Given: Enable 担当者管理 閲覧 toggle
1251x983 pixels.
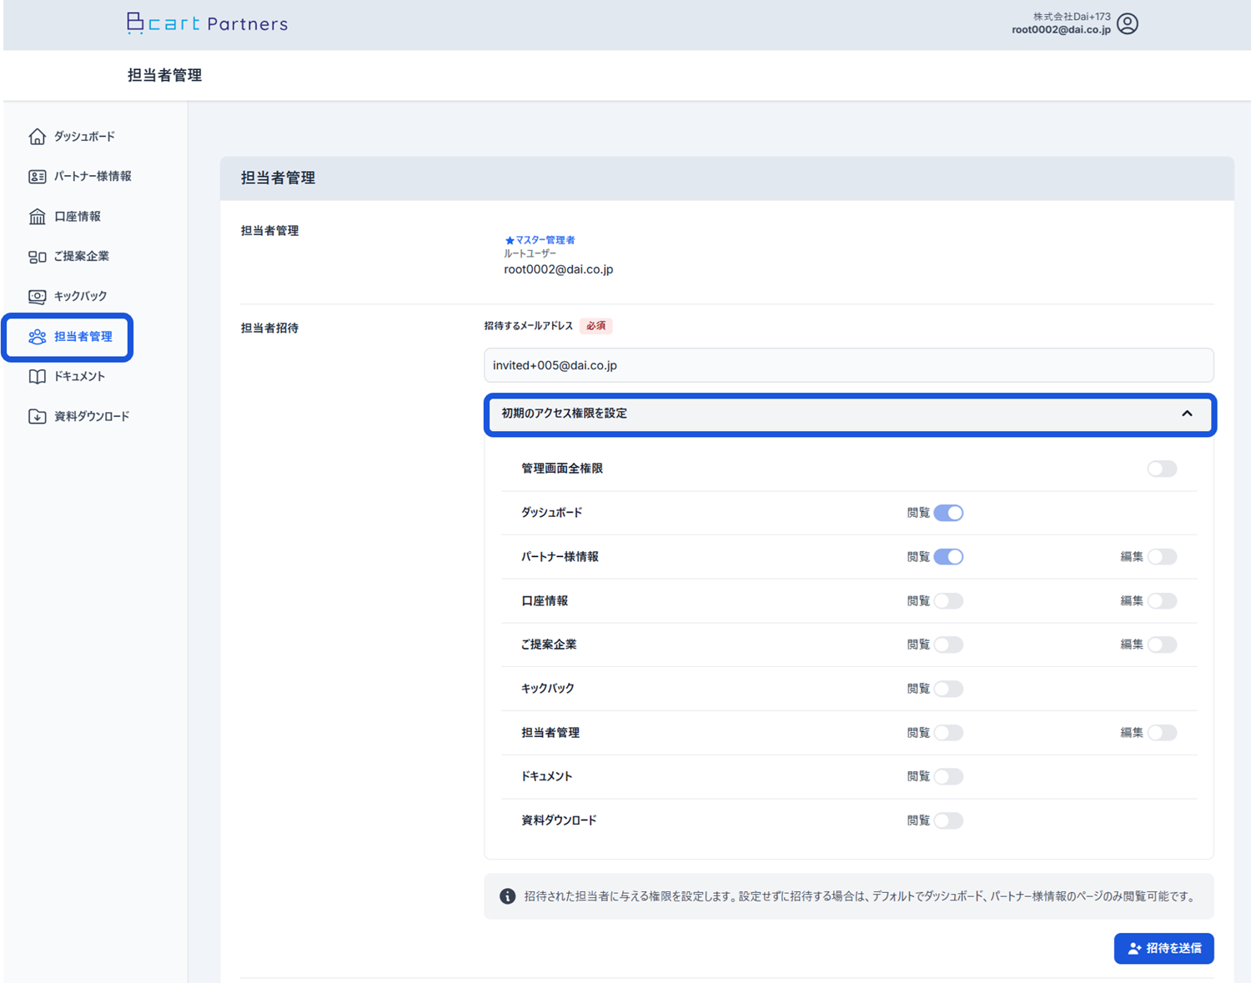Looking at the screenshot, I should pyautogui.click(x=948, y=733).
